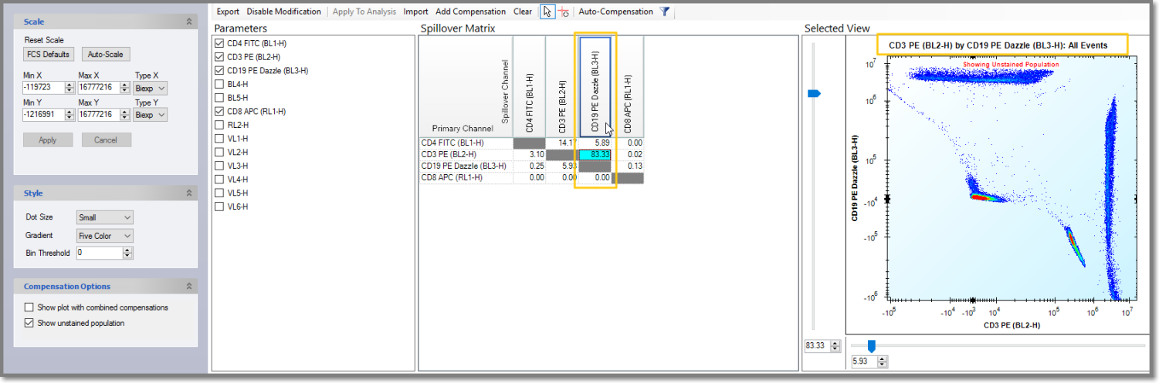Collapse the Compensation Options panel
Viewport: 1159px width, 383px height.
click(x=189, y=287)
